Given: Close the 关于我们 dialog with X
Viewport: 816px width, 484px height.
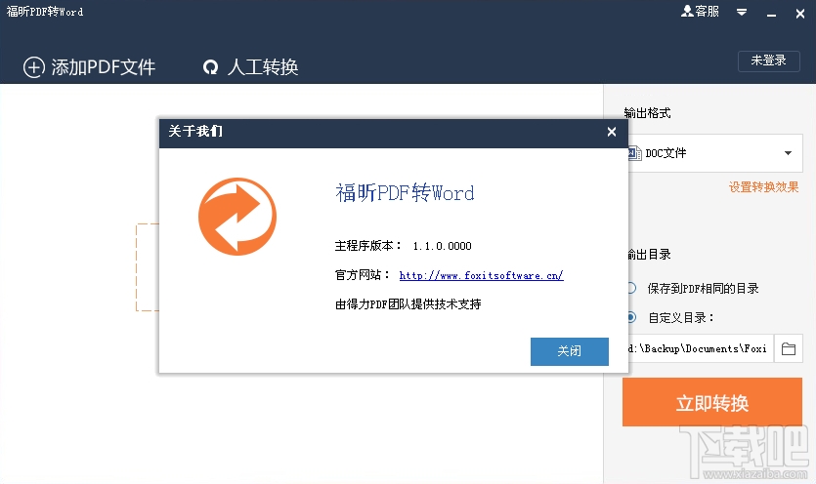Looking at the screenshot, I should (x=612, y=132).
